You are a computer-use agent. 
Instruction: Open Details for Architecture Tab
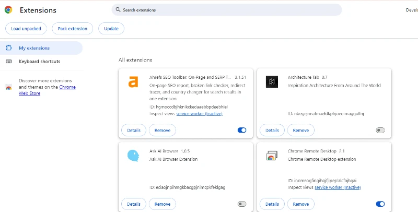[x=272, y=130]
